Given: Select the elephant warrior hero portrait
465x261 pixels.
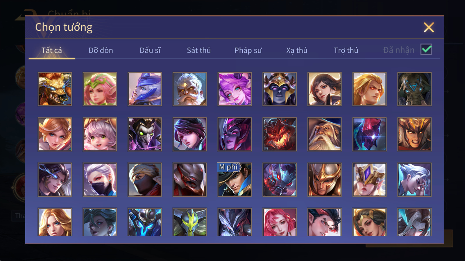Looking at the screenshot, I should point(414,89).
